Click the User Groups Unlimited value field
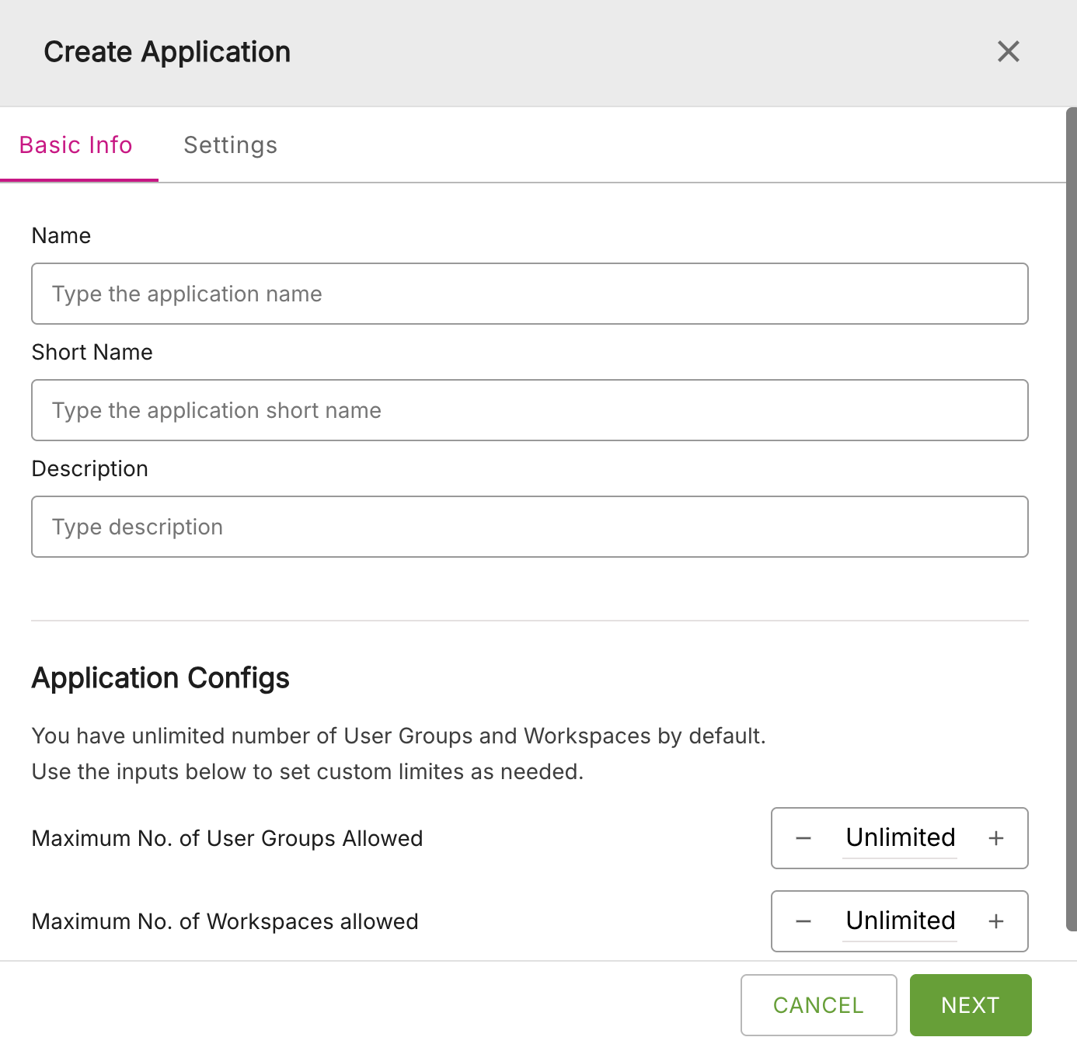Screen dimensions: 1077x1044 click(900, 838)
